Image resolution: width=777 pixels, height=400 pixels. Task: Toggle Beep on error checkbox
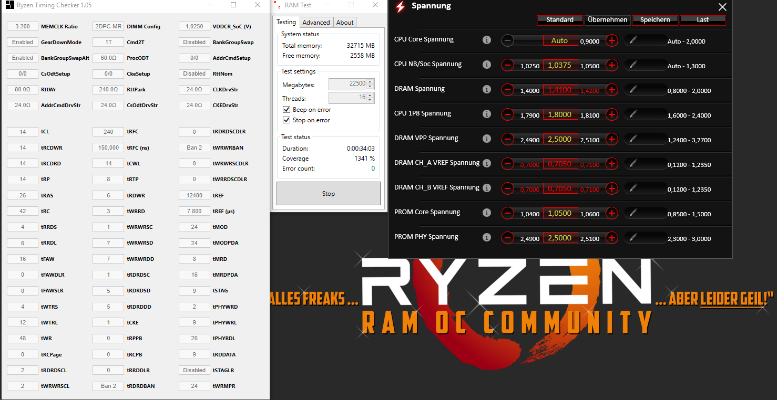(x=287, y=110)
